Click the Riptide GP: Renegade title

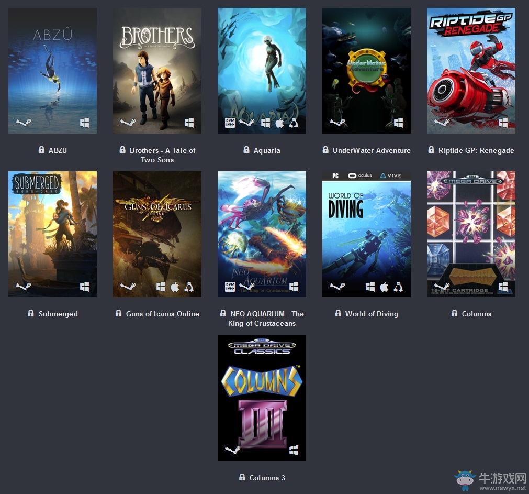click(476, 150)
